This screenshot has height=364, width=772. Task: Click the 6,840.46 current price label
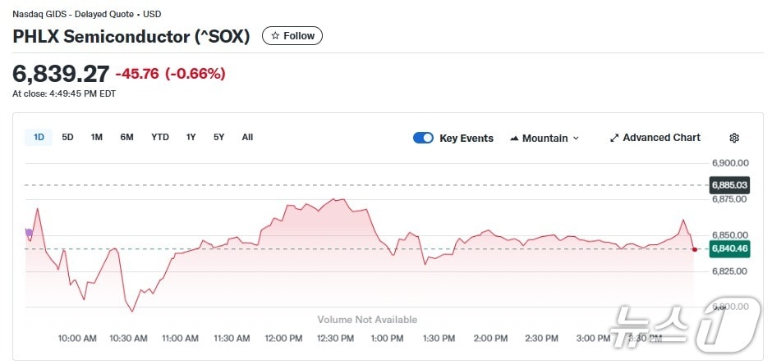tap(729, 248)
